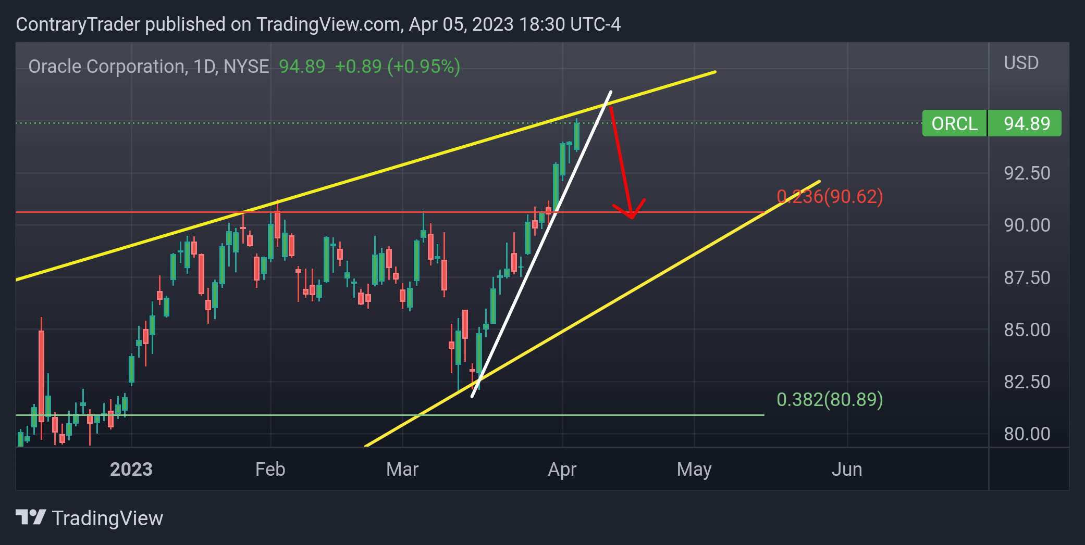Click the ORCL ticker price label
The width and height of the screenshot is (1085, 545).
(954, 123)
